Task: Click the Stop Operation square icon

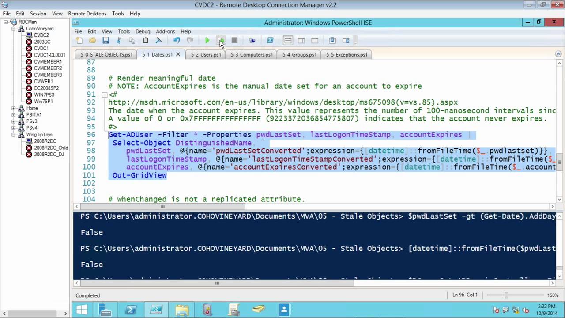Action: [x=234, y=41]
